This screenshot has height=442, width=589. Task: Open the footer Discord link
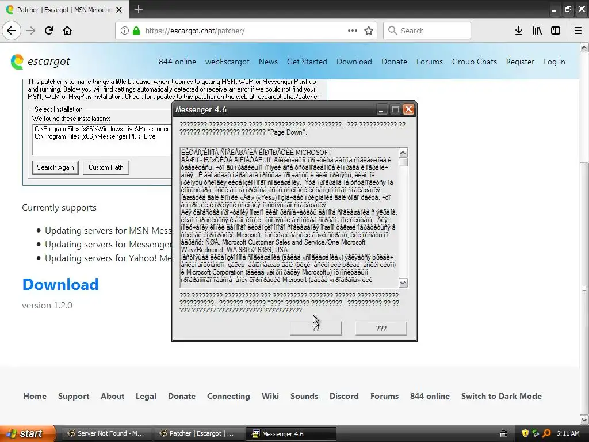tap(344, 396)
